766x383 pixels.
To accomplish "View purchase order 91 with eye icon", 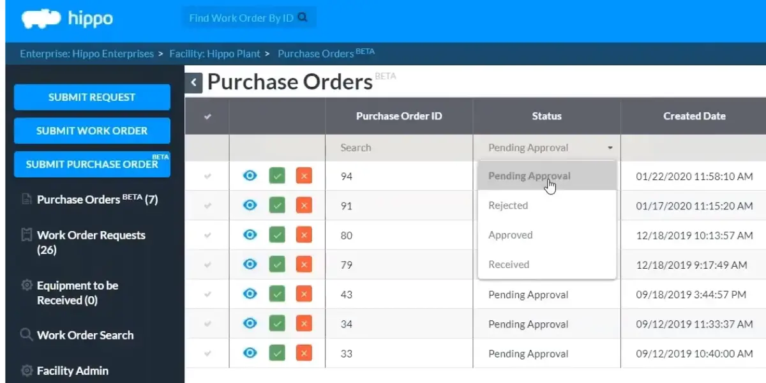I will coord(250,205).
